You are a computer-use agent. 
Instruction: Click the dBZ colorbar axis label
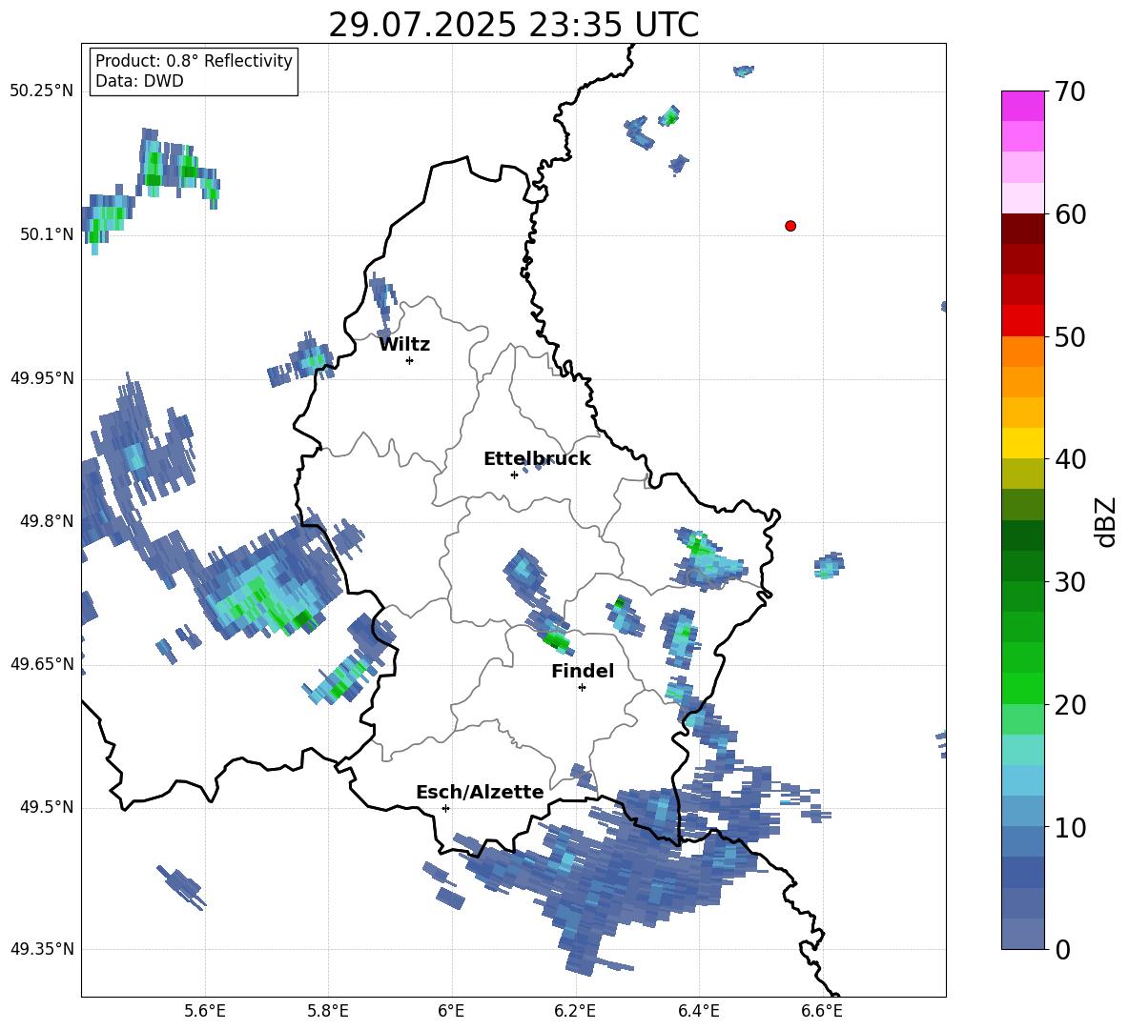pyautogui.click(x=1105, y=521)
